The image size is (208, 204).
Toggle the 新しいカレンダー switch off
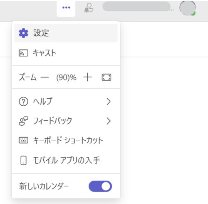coord(100,186)
